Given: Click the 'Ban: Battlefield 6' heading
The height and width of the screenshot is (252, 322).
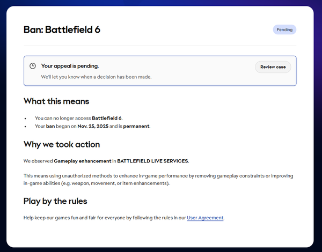Looking at the screenshot, I should pyautogui.click(x=62, y=29).
